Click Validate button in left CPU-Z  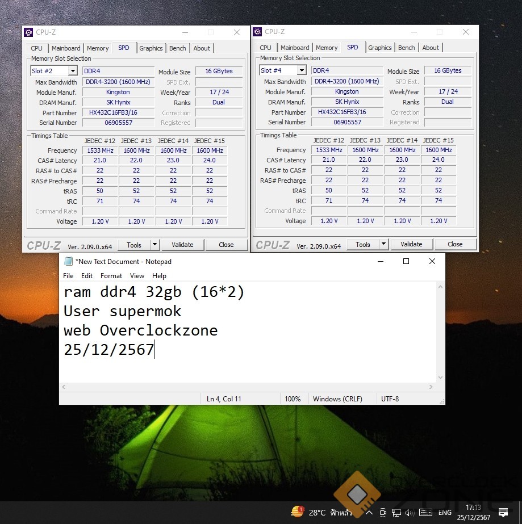click(x=182, y=245)
